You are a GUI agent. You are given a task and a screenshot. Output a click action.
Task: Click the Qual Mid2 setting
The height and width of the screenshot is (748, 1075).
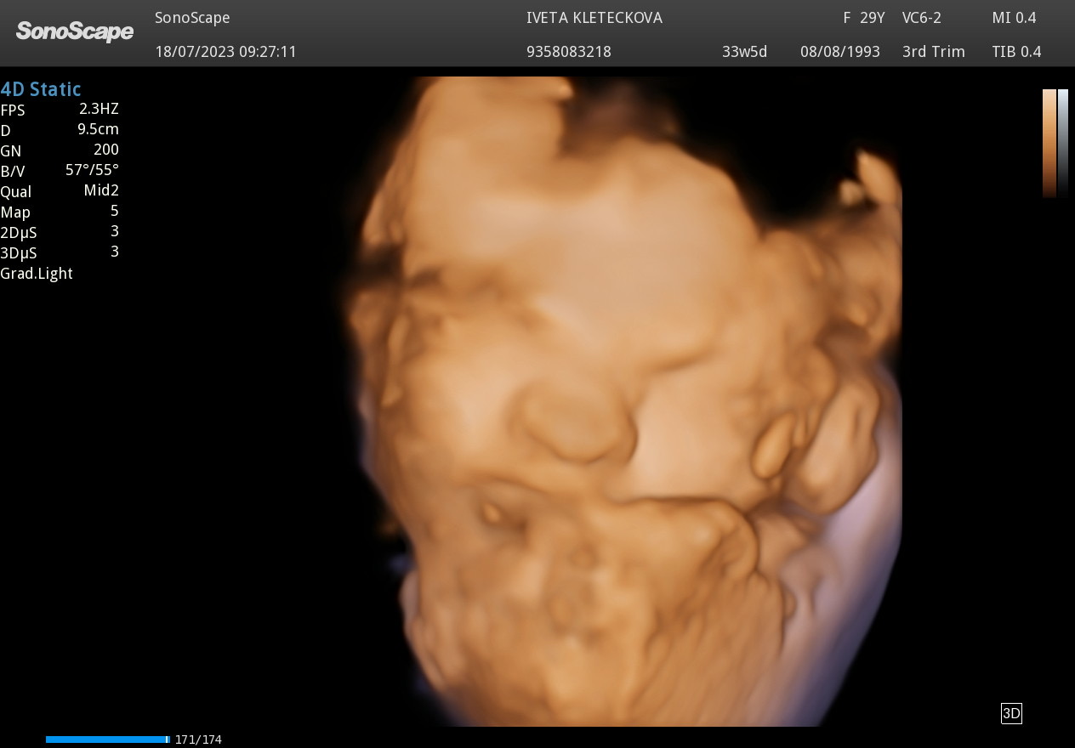tap(60, 191)
